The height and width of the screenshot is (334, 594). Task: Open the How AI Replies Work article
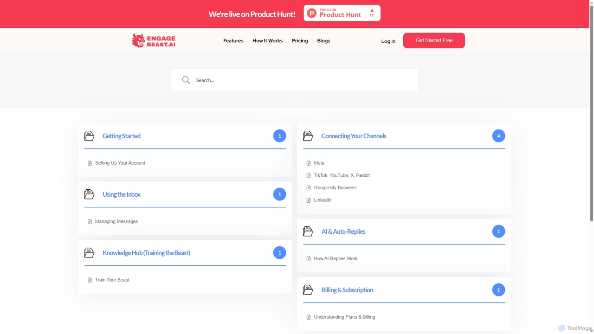point(336,258)
